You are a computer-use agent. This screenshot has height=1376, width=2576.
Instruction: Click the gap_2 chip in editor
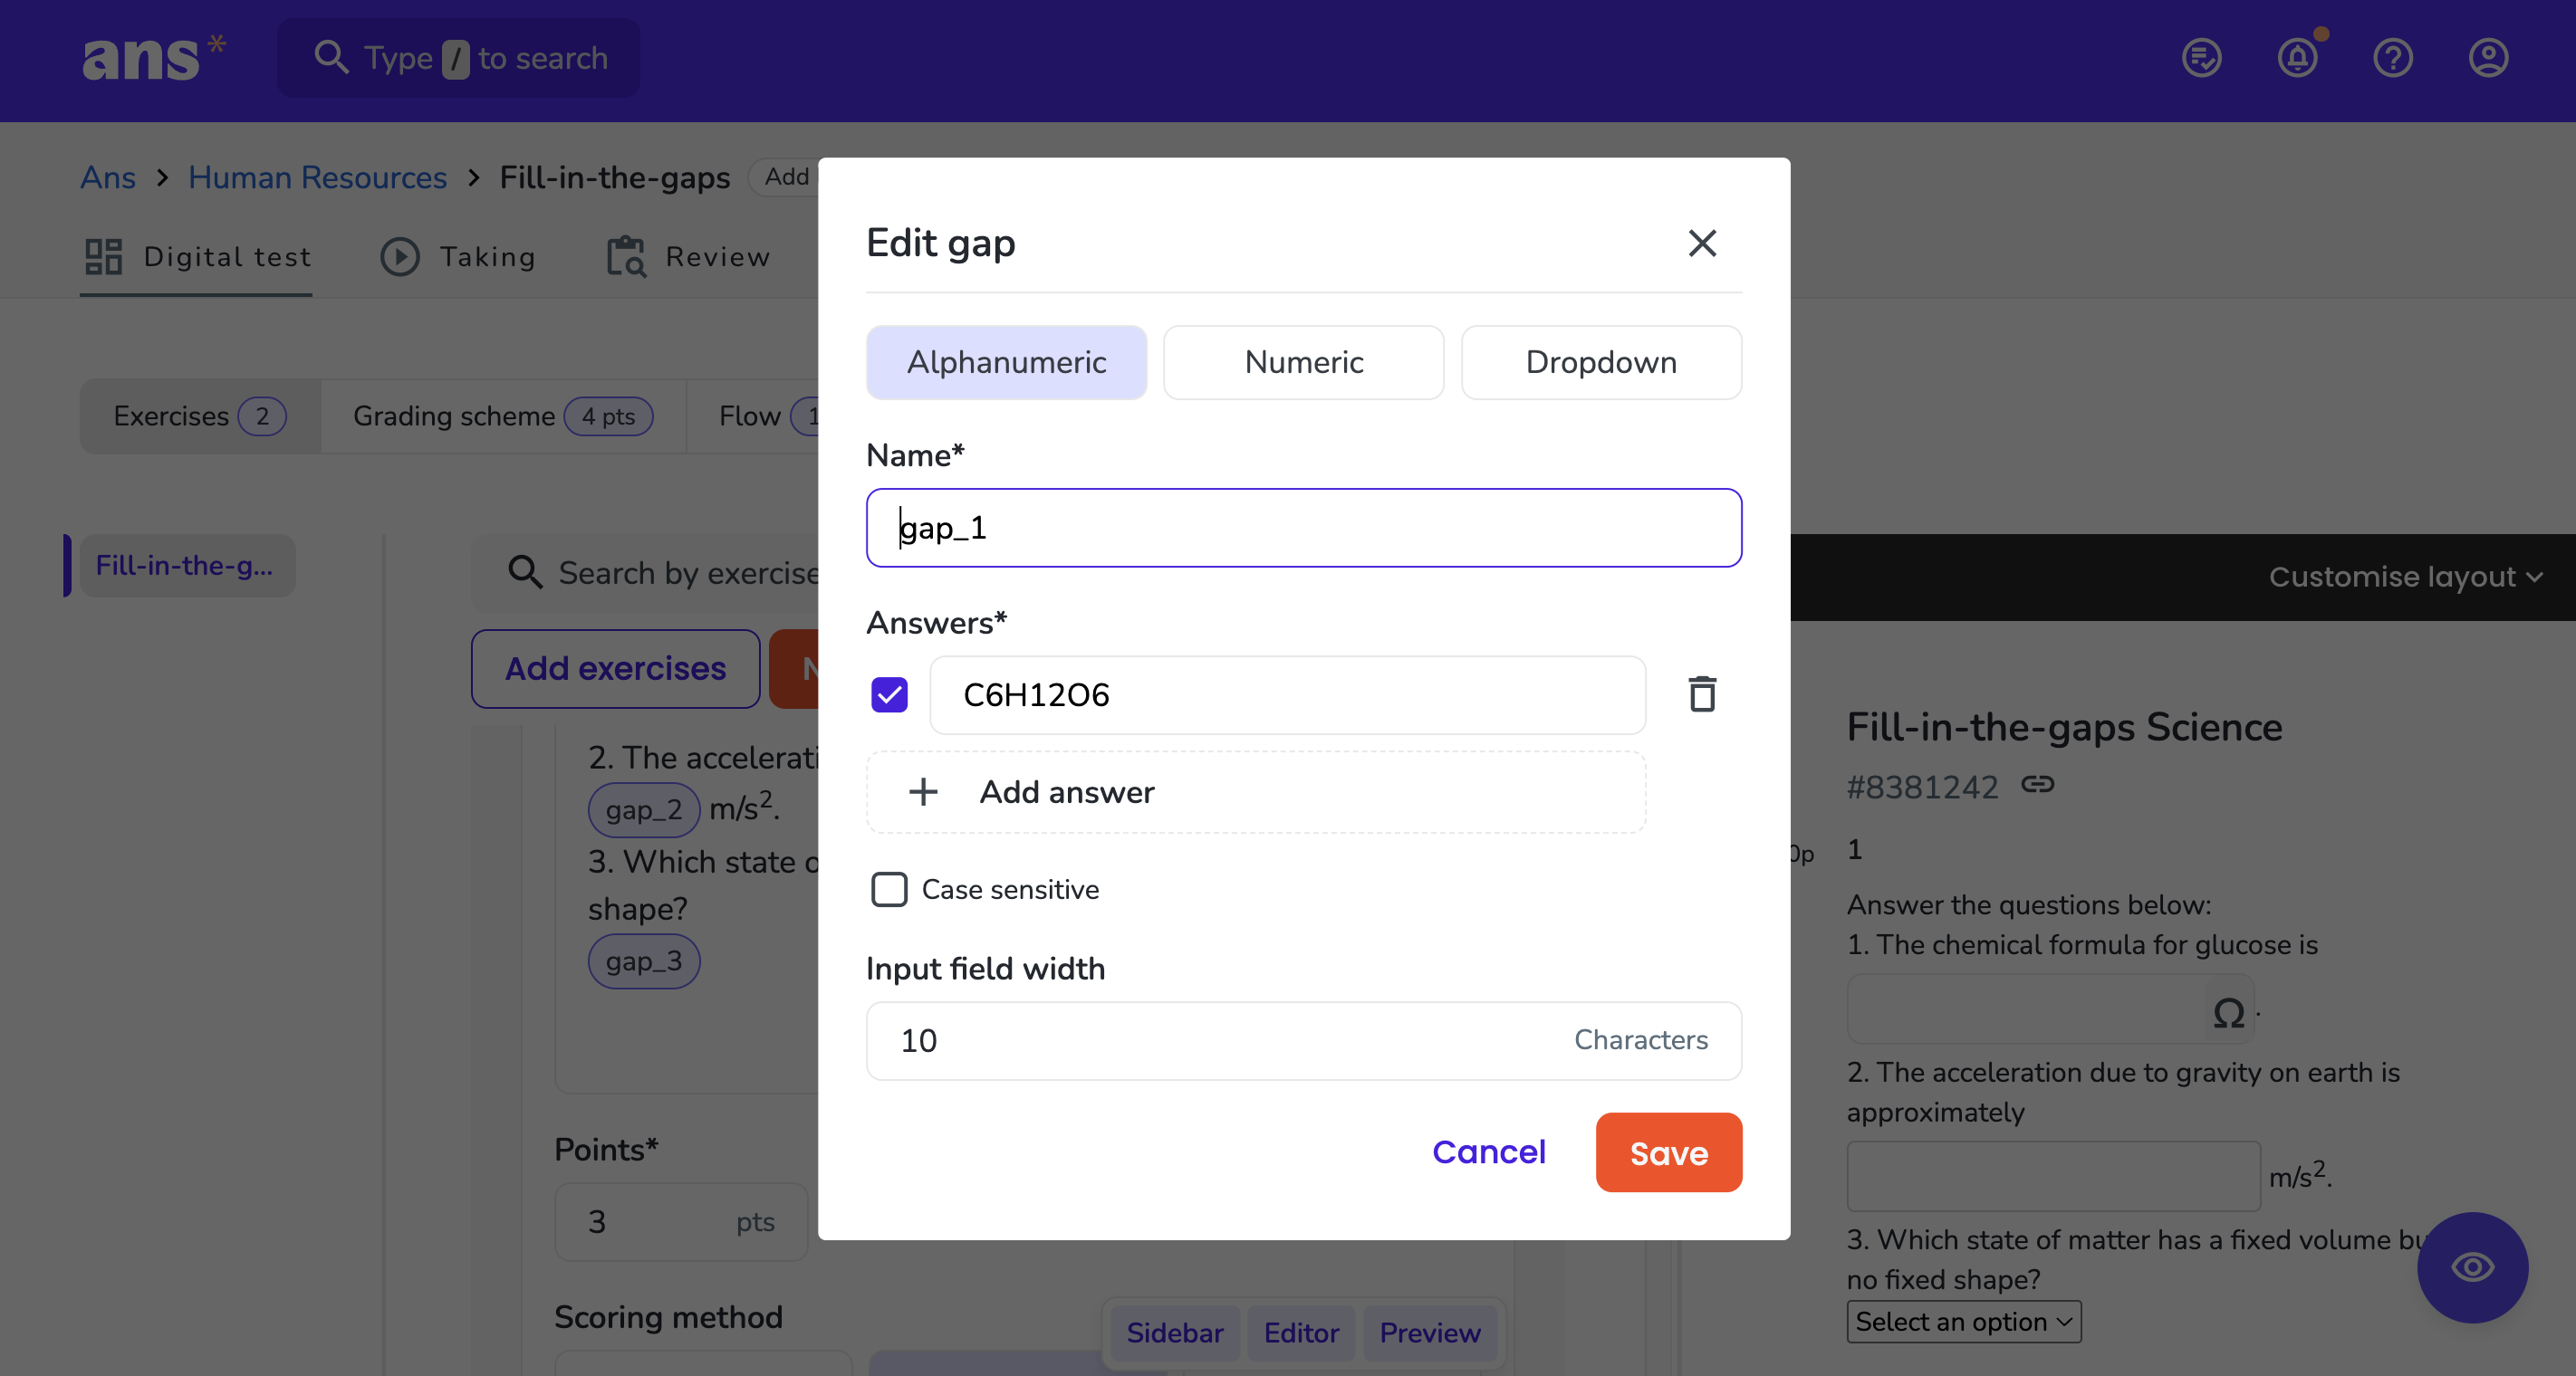644,809
